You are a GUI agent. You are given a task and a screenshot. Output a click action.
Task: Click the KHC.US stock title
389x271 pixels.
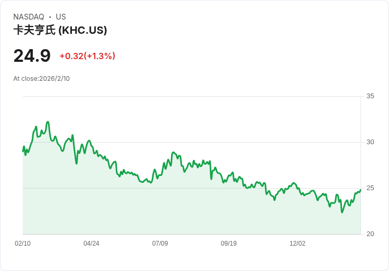(x=60, y=30)
